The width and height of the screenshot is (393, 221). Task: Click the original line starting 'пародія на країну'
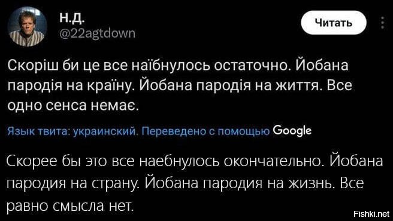coord(180,86)
